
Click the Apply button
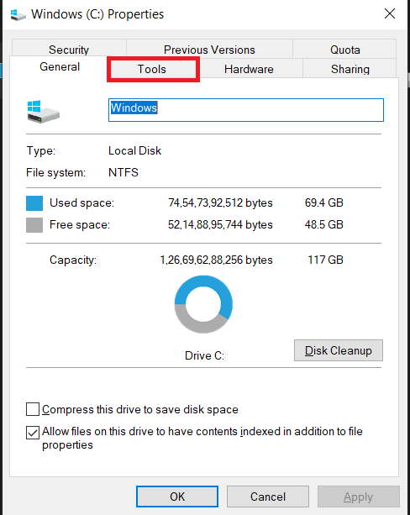[x=359, y=497]
